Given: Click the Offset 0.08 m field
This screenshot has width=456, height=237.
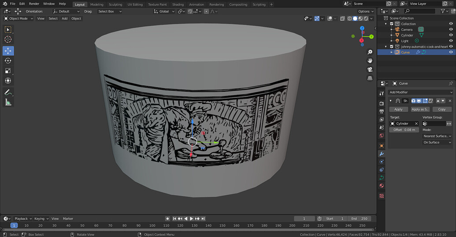Looking at the screenshot, I should pyautogui.click(x=404, y=130).
